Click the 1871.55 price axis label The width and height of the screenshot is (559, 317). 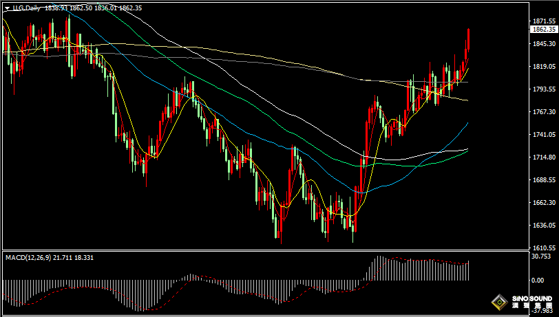(544, 21)
